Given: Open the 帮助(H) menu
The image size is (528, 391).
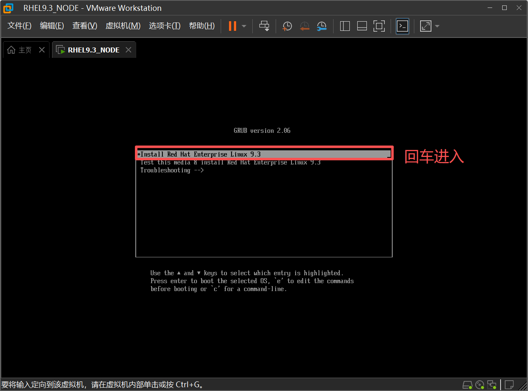Looking at the screenshot, I should 202,26.
